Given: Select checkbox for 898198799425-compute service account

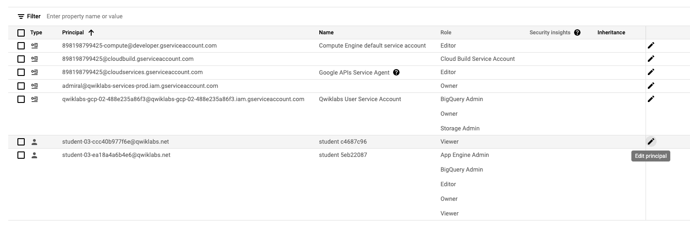Looking at the screenshot, I should point(21,46).
